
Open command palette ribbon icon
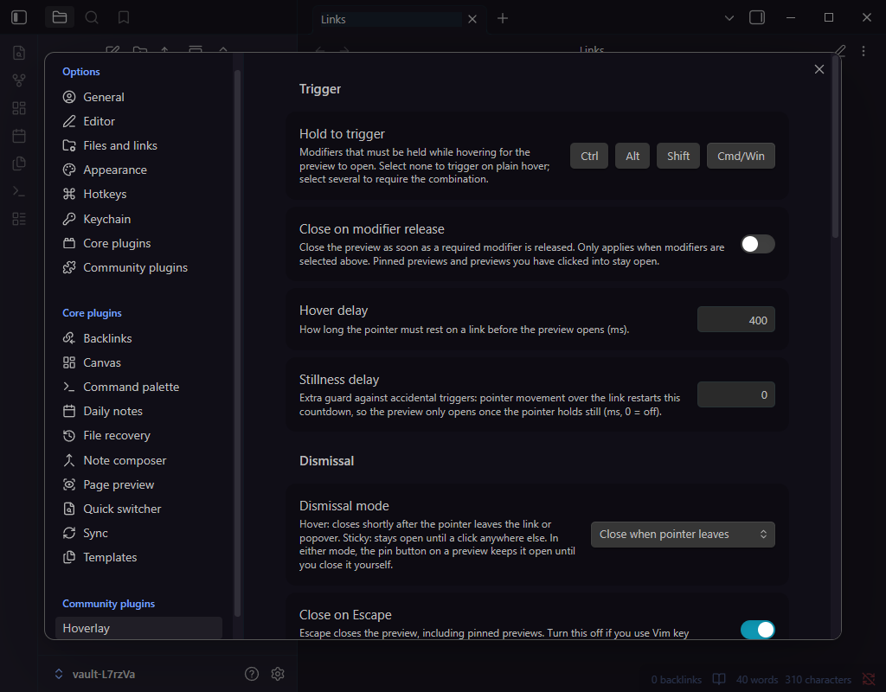click(19, 191)
